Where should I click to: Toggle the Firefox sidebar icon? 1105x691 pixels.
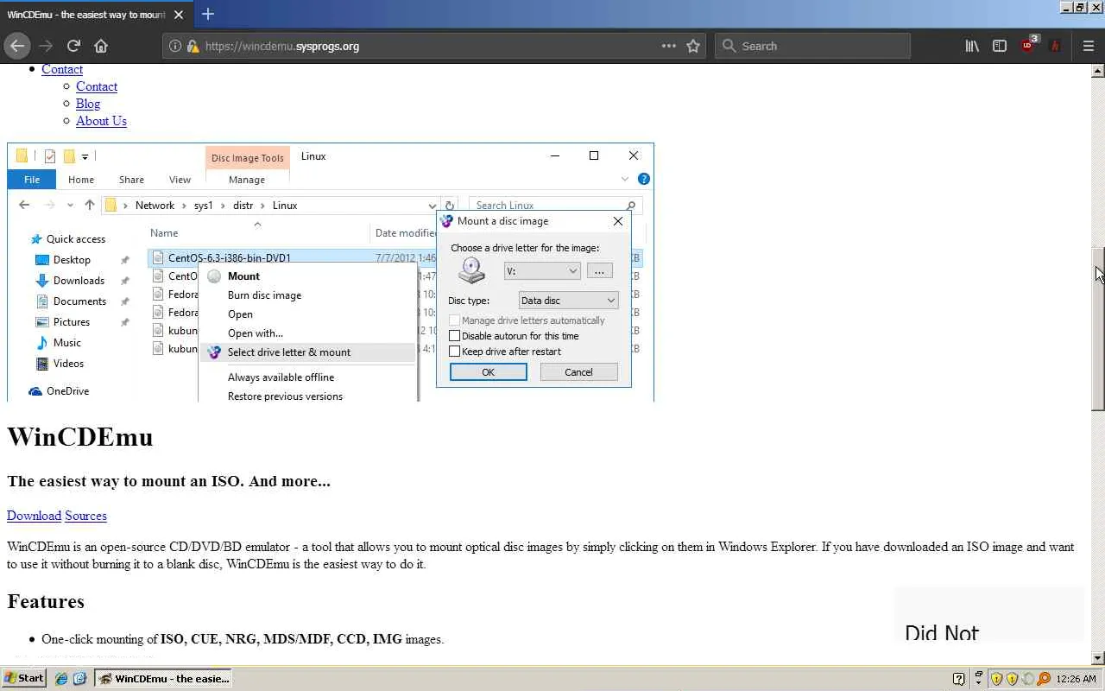click(x=1000, y=46)
